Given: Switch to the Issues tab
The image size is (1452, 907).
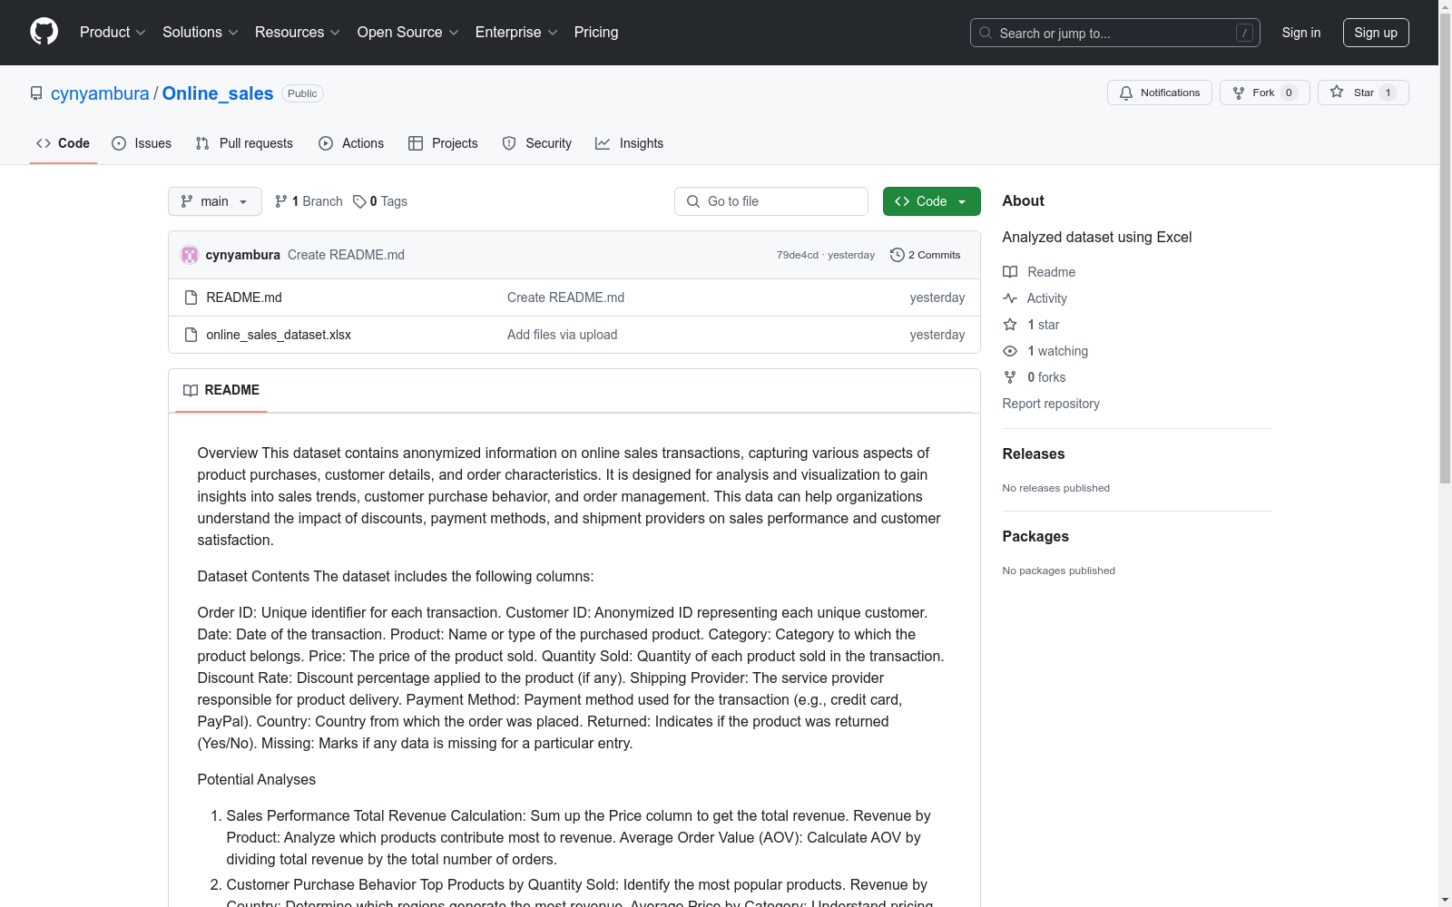Looking at the screenshot, I should point(142,143).
